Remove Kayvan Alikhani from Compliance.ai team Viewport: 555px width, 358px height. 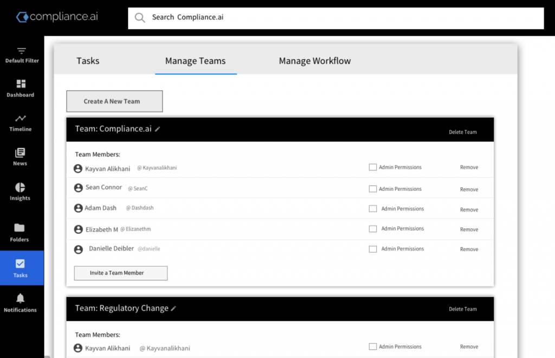click(469, 168)
